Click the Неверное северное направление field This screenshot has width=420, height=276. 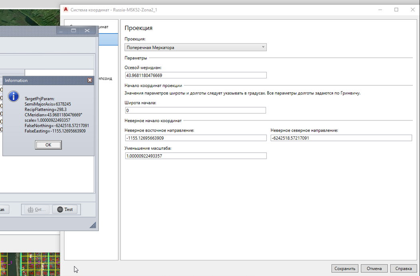[341, 138]
